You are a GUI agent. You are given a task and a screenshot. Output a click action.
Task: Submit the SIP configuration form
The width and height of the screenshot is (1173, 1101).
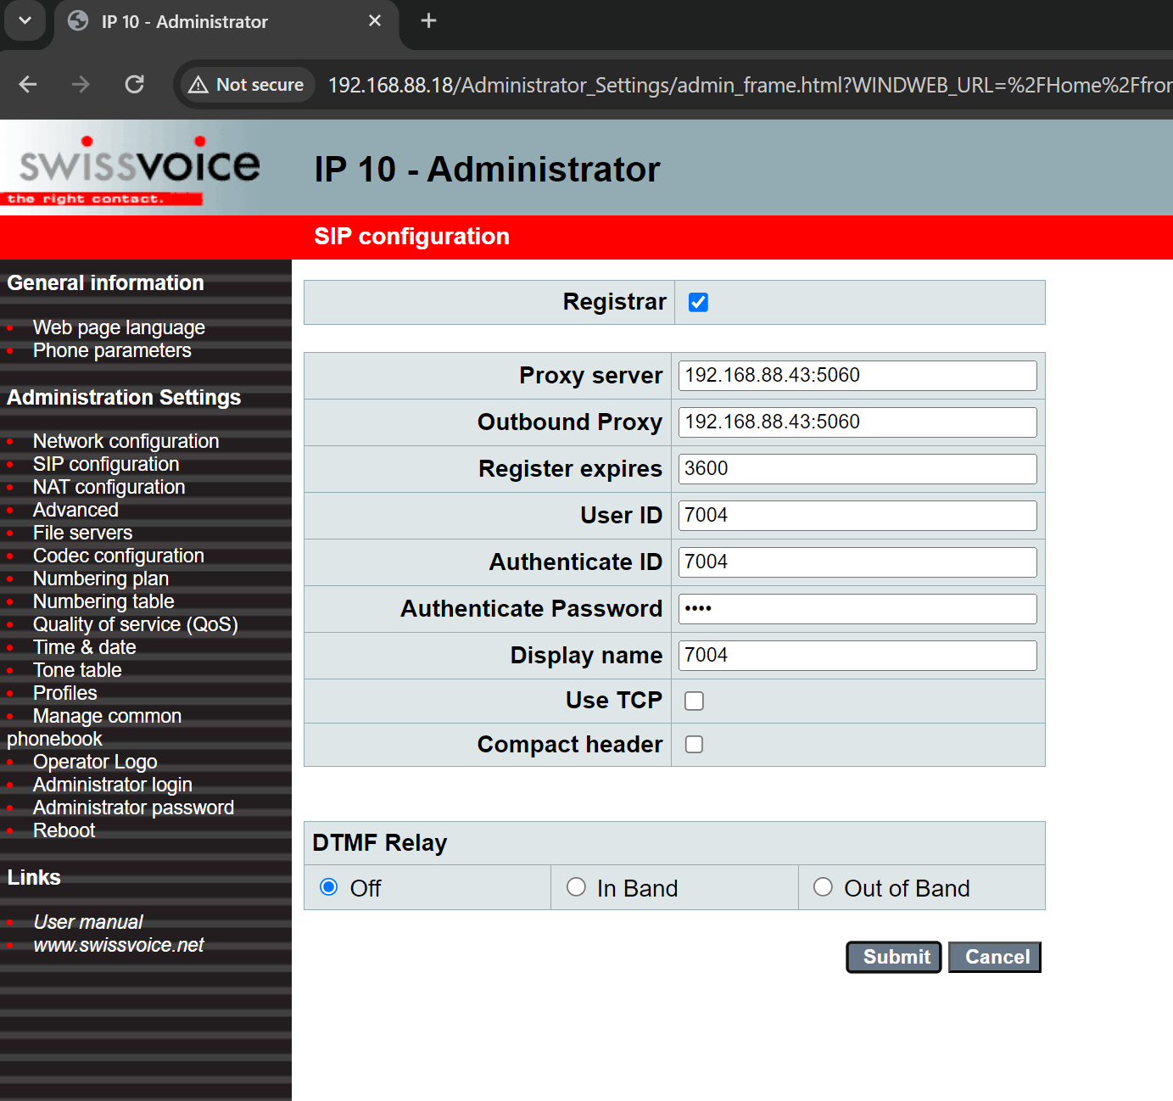pos(894,957)
